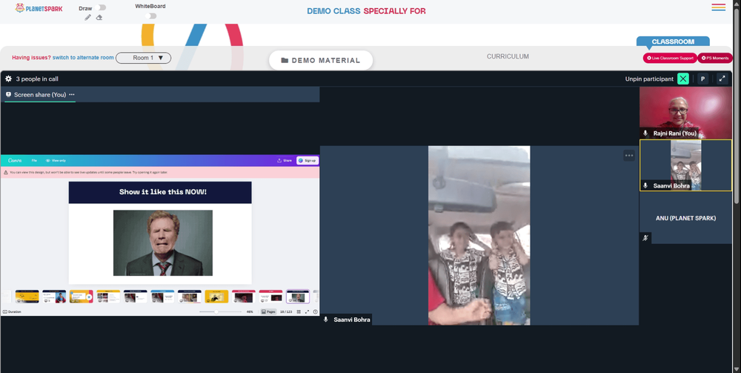Image resolution: width=741 pixels, height=373 pixels.
Task: Toggle the Canva Pages button
Action: [268, 312]
